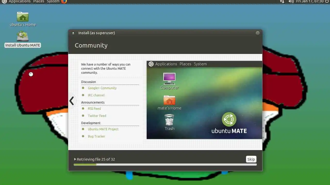
Task: Go to previous slide with left arrow
Action: pyautogui.click(x=72, y=101)
